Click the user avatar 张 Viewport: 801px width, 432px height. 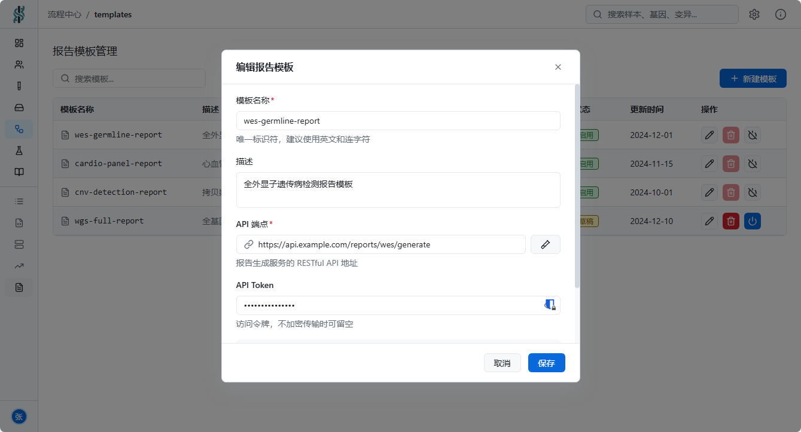pos(19,416)
